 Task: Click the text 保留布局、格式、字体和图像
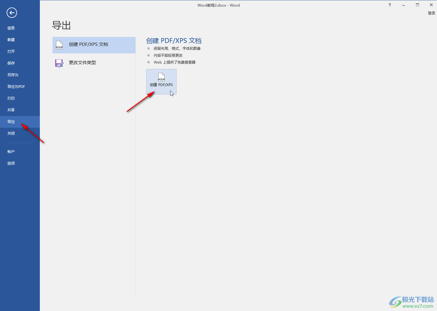click(177, 49)
